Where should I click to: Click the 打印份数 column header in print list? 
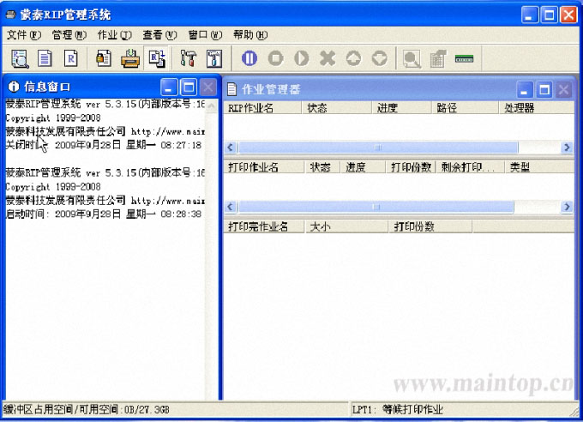tap(412, 167)
